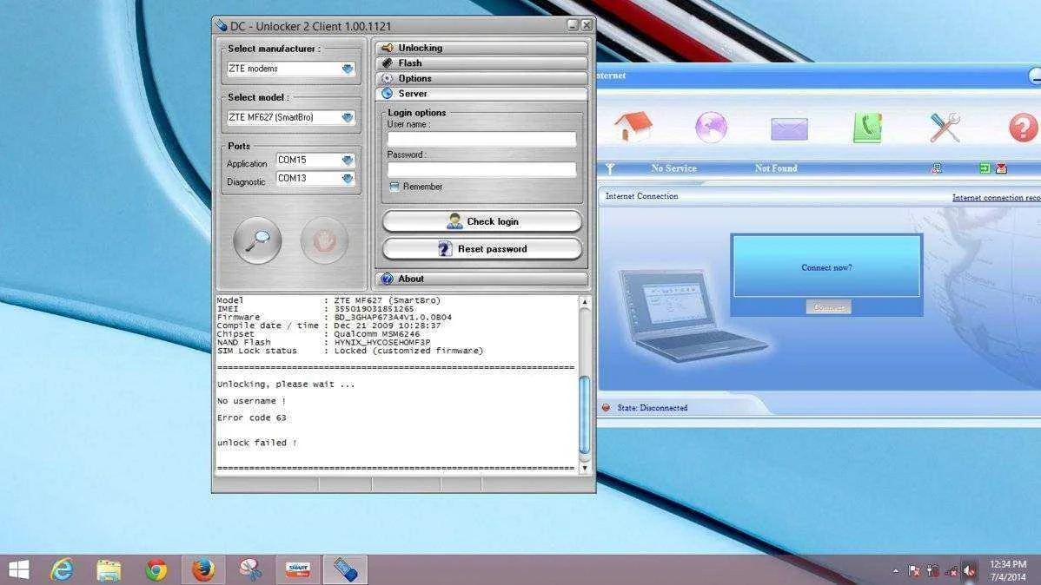Open File Explorer from the taskbar
Viewport: 1041px width, 585px height.
pyautogui.click(x=109, y=569)
